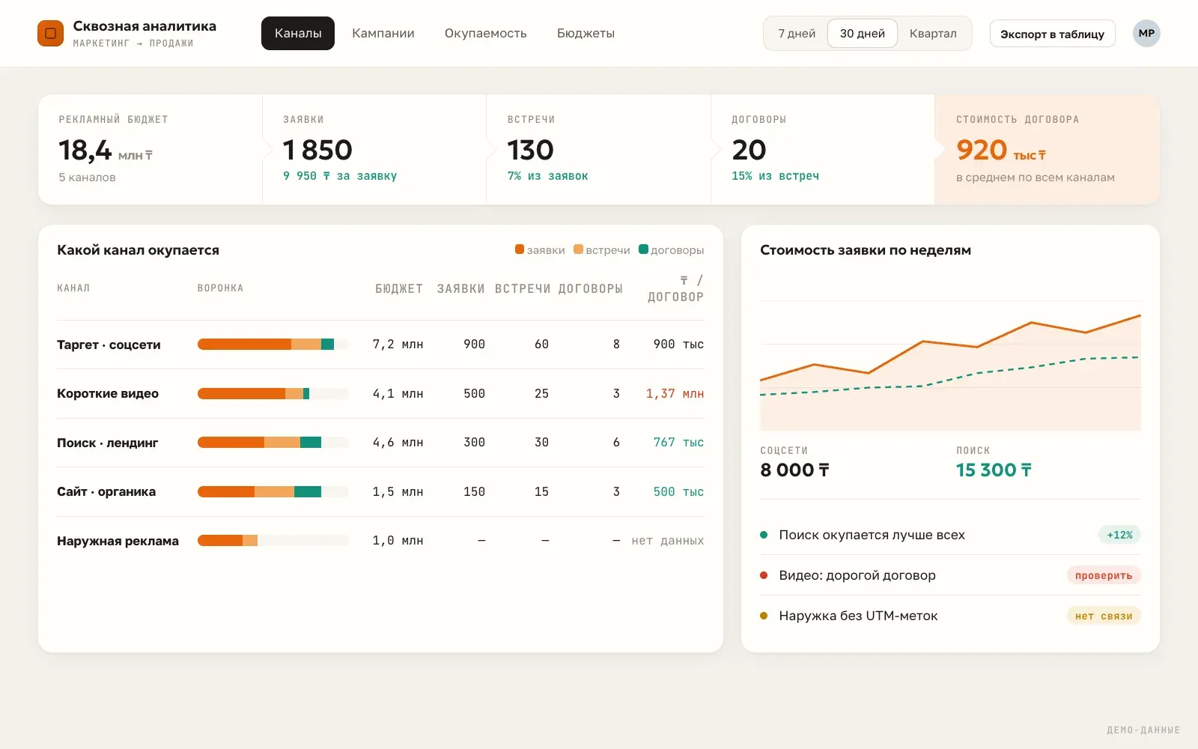Select the Короткие видео channel name
The image size is (1198, 749).
coord(108,393)
